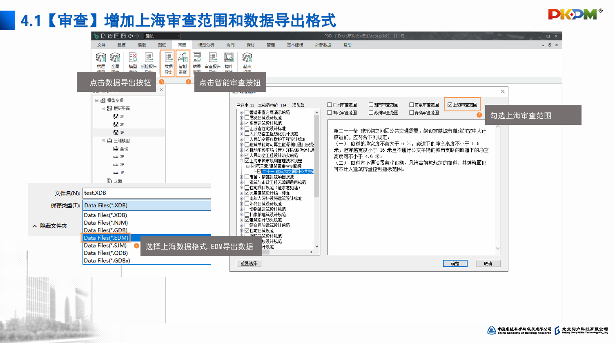Enable the 广州审查范围 checkbox

pyautogui.click(x=330, y=105)
